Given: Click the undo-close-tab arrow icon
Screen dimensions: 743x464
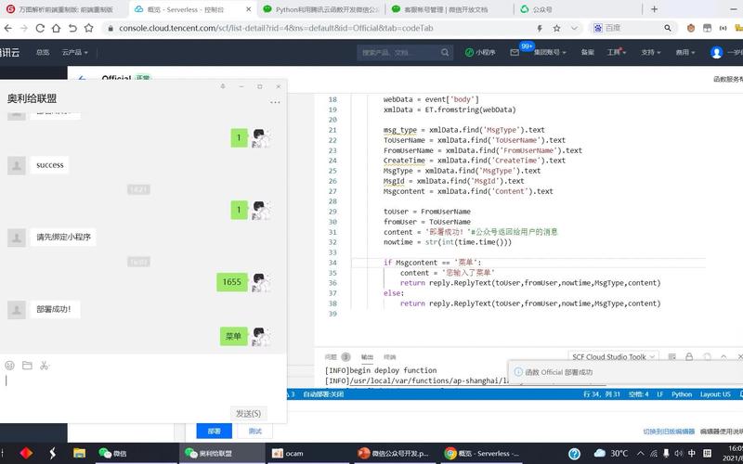Looking at the screenshot, I should [x=72, y=29].
